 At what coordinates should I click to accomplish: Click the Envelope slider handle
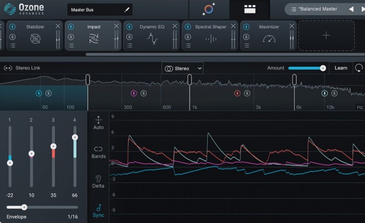point(24,207)
